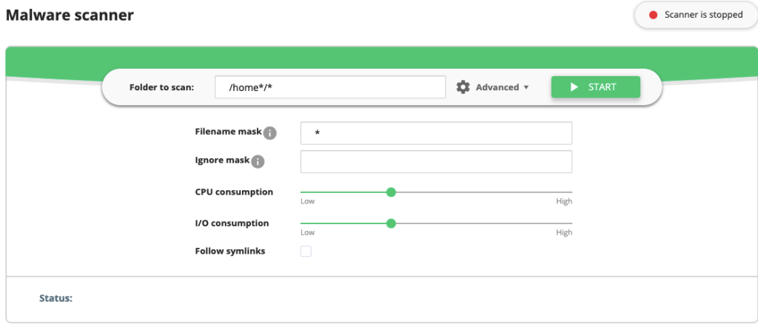Viewport: 758px width, 324px height.
Task: Click the Filename mask info icon
Action: click(x=270, y=133)
